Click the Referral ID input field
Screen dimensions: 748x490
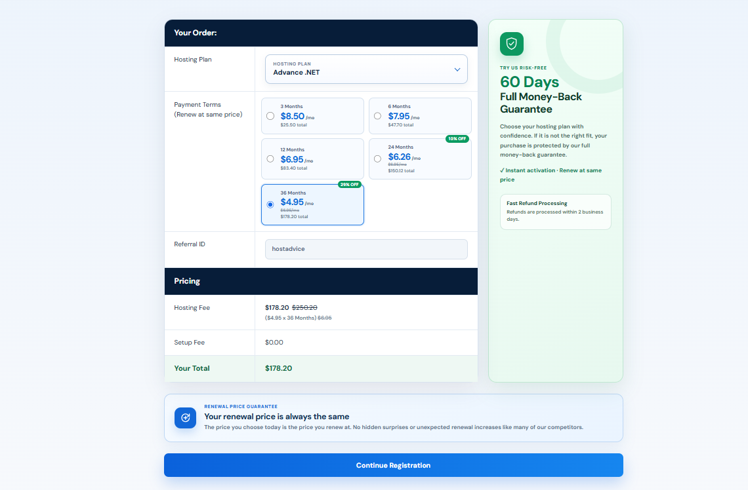click(366, 249)
